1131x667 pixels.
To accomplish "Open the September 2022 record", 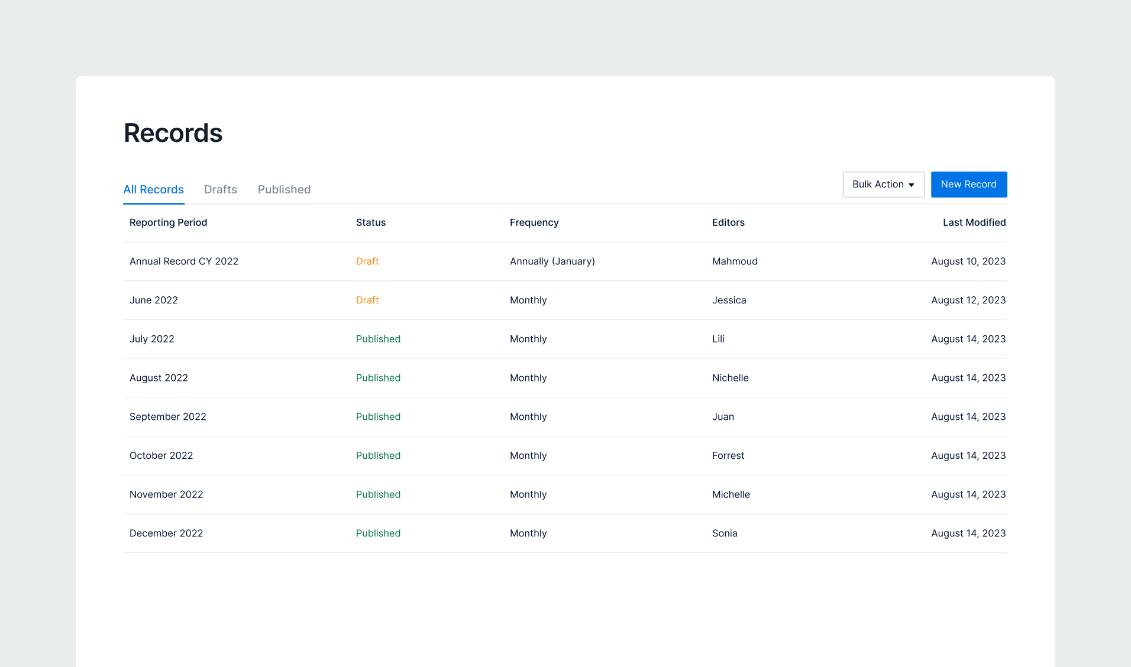I will pos(167,416).
